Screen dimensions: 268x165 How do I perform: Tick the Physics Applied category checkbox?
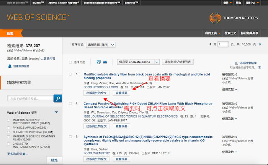9,127
